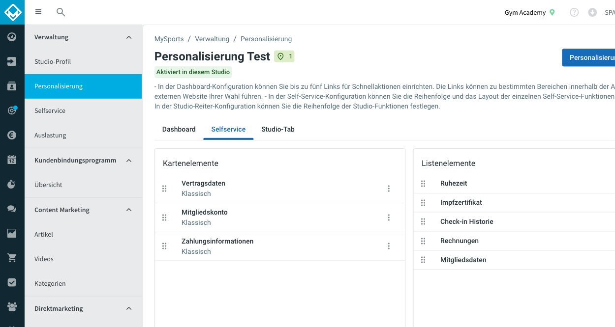Collapse the Verwaltung section
Image resolution: width=615 pixels, height=327 pixels.
point(129,37)
